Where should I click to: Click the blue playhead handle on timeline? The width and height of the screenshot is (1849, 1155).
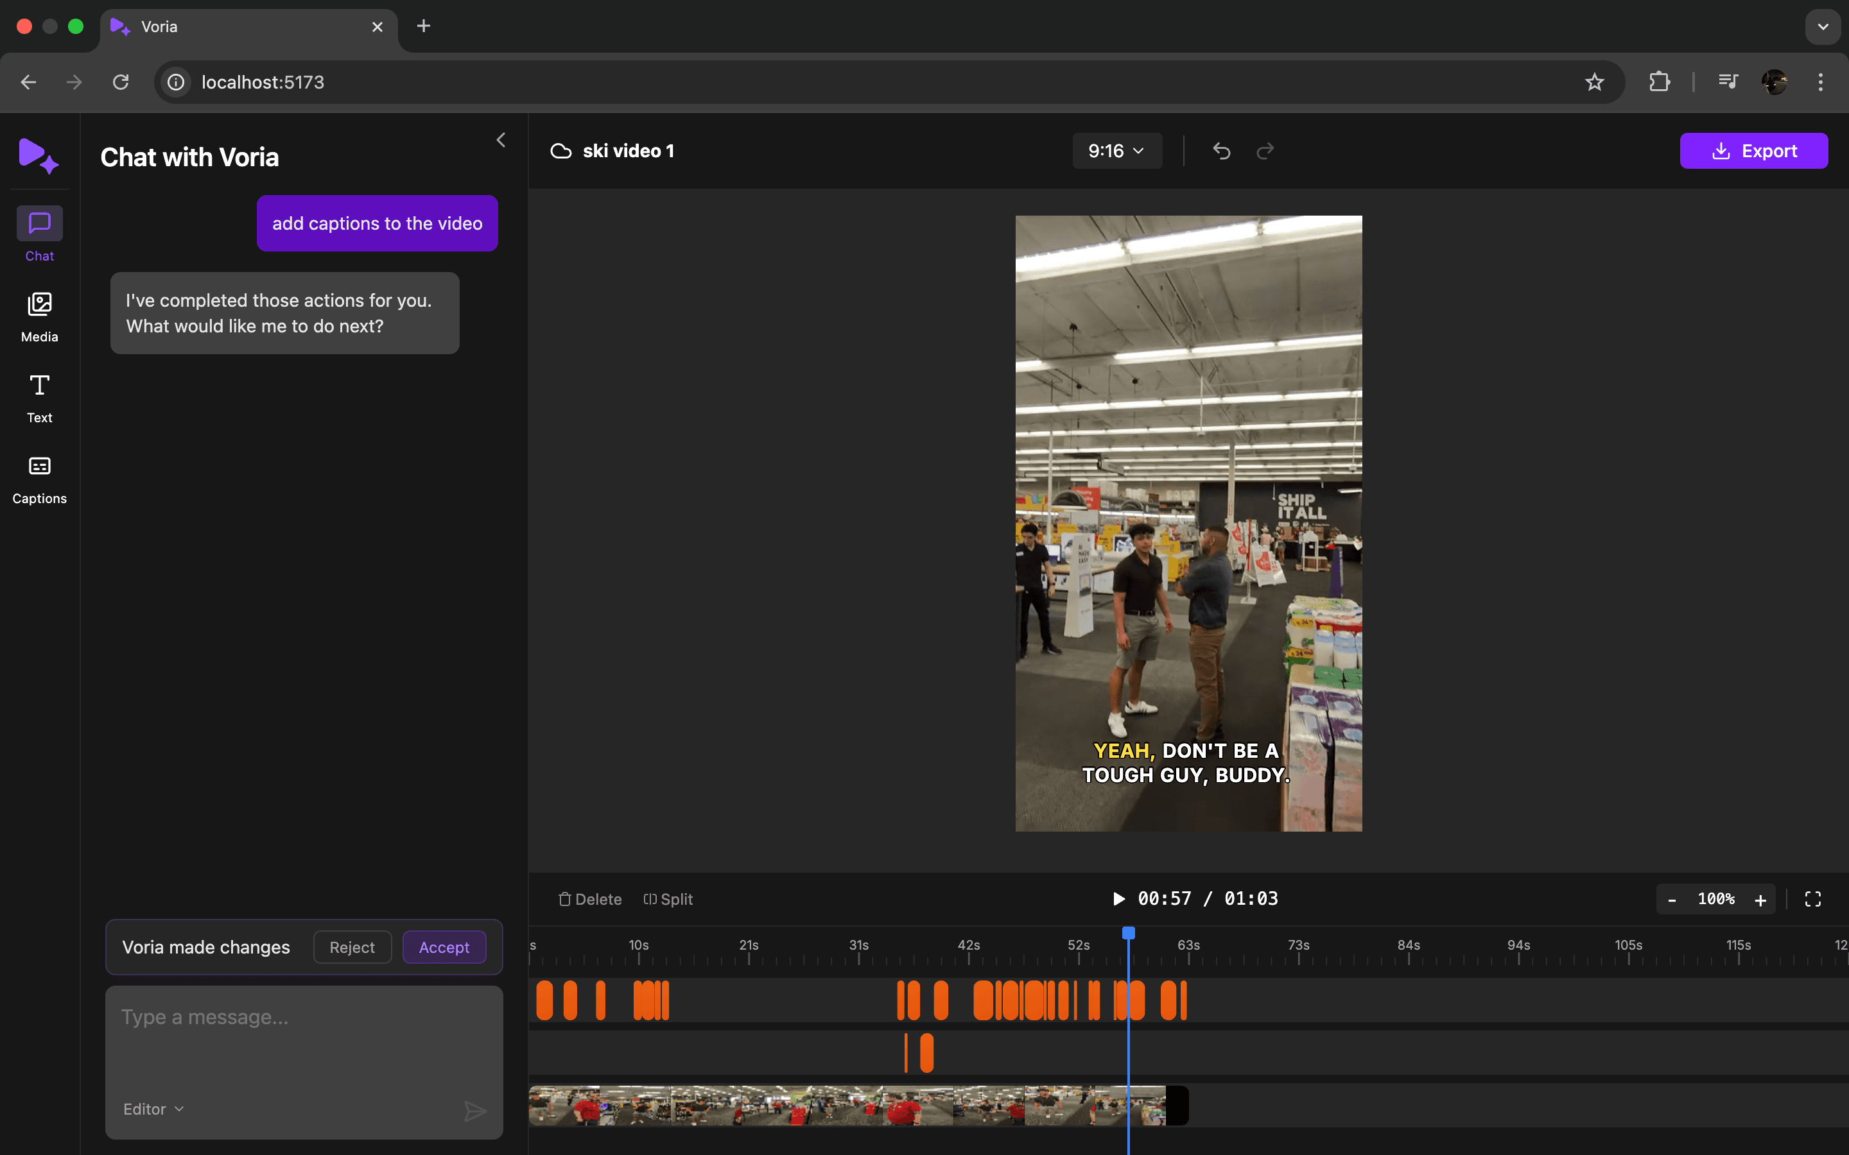click(1129, 933)
